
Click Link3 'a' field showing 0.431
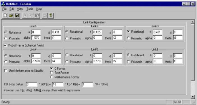pyautogui.click(x=157, y=32)
